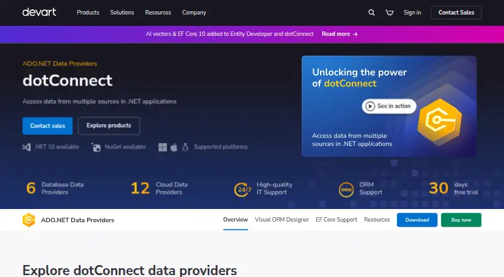Click the See in action button

point(389,106)
